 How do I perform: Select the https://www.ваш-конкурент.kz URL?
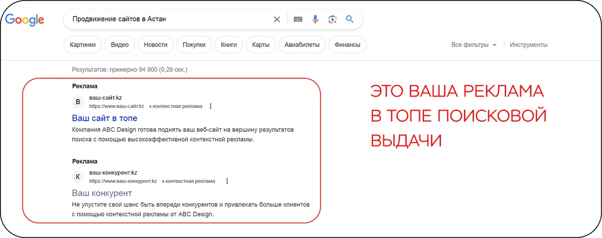click(123, 181)
